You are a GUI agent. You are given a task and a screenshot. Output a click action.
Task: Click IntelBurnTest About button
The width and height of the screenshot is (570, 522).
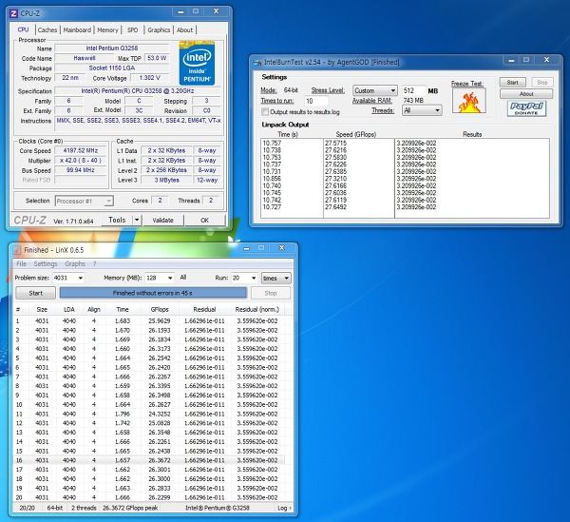[x=526, y=94]
